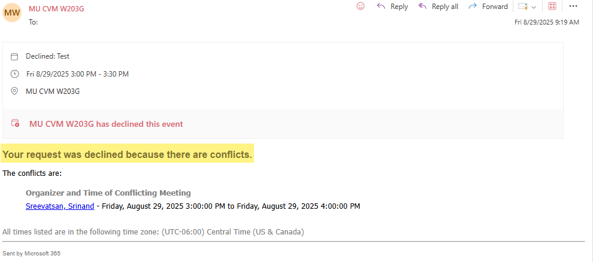Click sender name MU CVM W203G
Viewport: 593px width, 262px height.
56,8
